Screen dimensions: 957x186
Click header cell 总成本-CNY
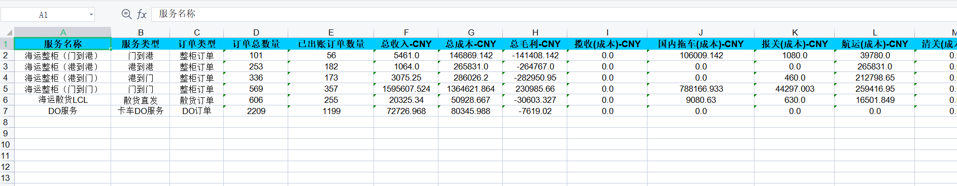point(470,44)
